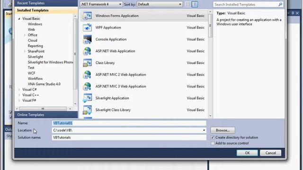The width and height of the screenshot is (303, 170).
Task: Click the "Windows Forms Application" template name
Action: (117, 16)
